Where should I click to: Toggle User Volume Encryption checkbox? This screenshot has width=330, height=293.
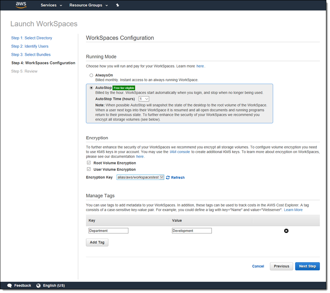89,169
